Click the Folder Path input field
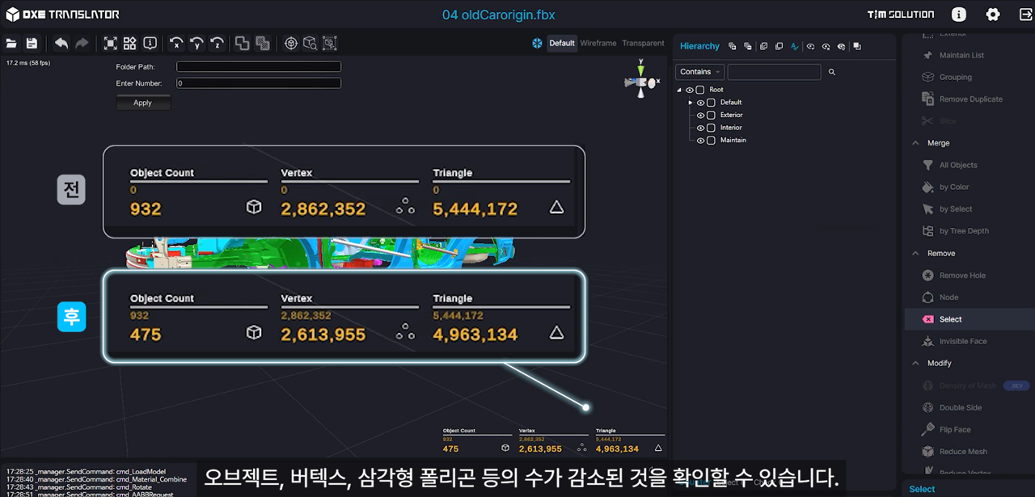 (x=259, y=67)
